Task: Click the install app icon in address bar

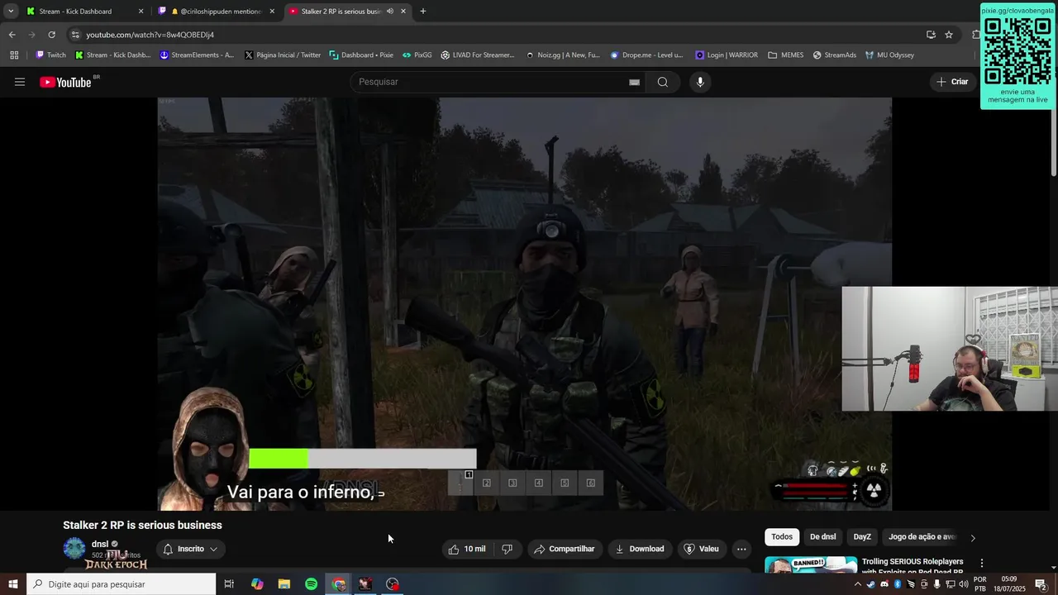Action: click(x=931, y=35)
